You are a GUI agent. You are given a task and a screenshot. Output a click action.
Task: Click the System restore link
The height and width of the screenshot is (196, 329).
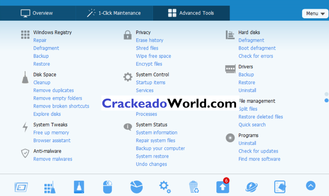click(152, 156)
